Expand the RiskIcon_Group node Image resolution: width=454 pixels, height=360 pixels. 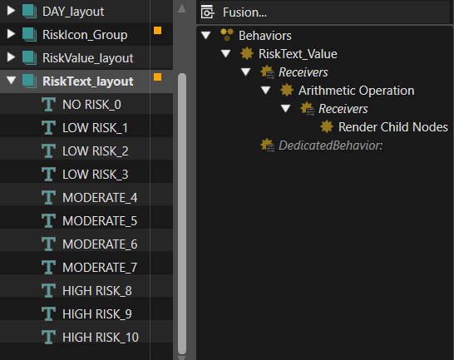pyautogui.click(x=11, y=34)
